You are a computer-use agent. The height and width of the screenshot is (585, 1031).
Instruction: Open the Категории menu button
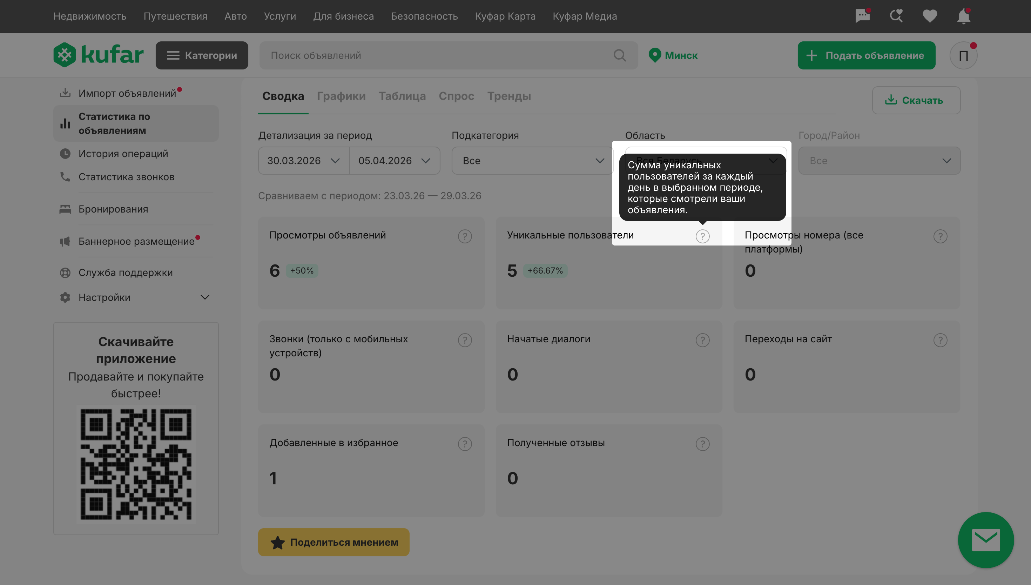(x=202, y=55)
